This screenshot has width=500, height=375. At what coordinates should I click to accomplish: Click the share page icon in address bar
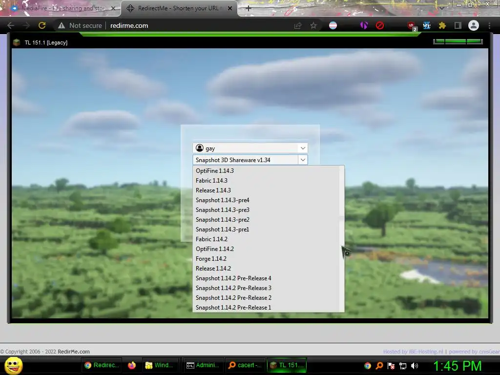click(298, 25)
